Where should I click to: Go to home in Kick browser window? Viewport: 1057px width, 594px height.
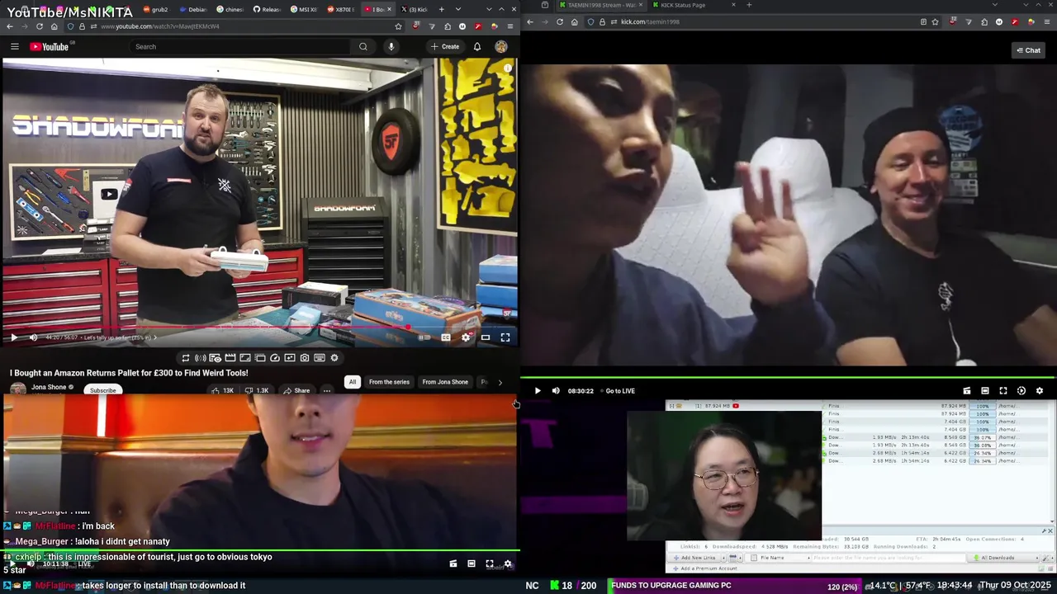(x=575, y=21)
